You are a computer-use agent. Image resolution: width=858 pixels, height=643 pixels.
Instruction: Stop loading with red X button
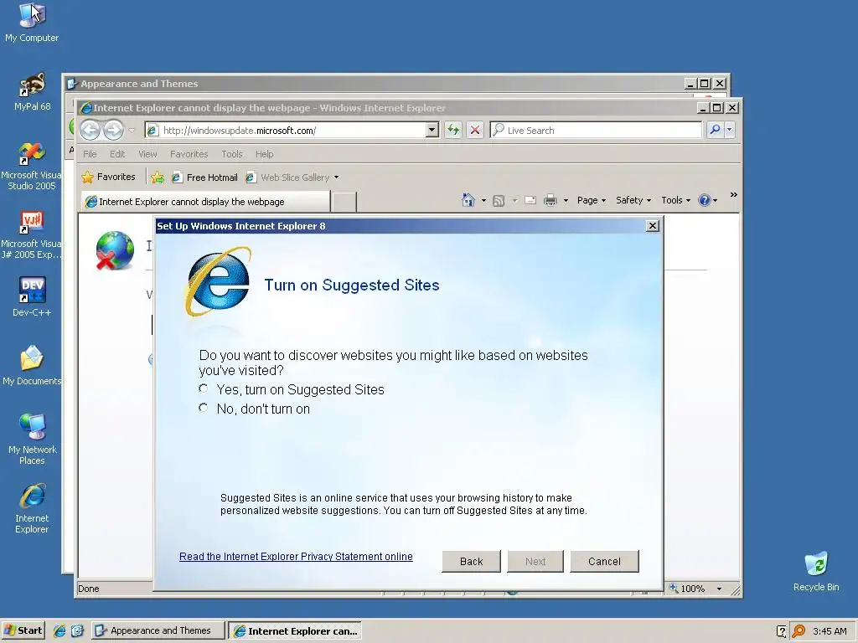tap(475, 130)
